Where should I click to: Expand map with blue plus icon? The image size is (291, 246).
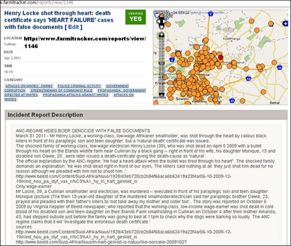[x=285, y=24]
